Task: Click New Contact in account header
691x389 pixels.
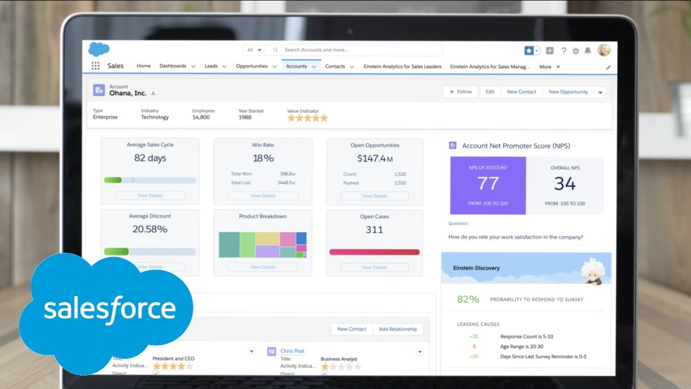Action: pyautogui.click(x=521, y=92)
